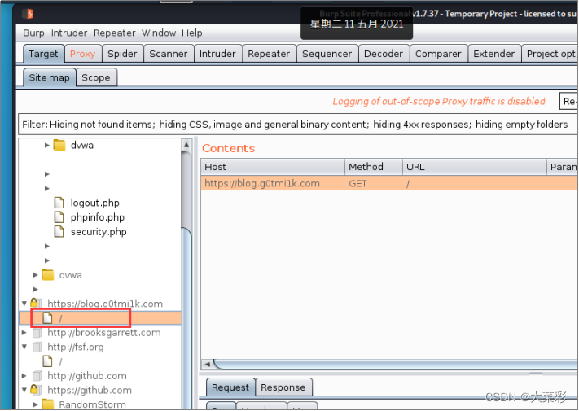Click the fsf.org host icon
The height and width of the screenshot is (411, 579).
click(x=37, y=348)
